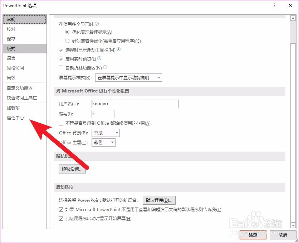Click the 取消 button
Viewport: 299px width, 243px height.
coord(283,235)
